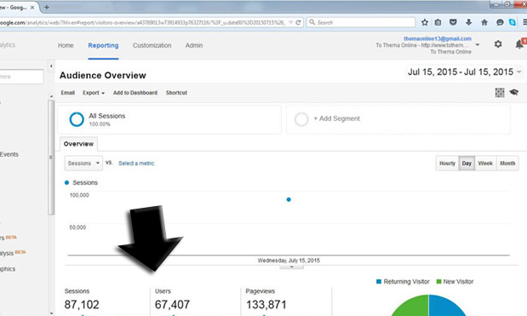Email the Audience Overview report
The height and width of the screenshot is (316, 527).
(68, 93)
